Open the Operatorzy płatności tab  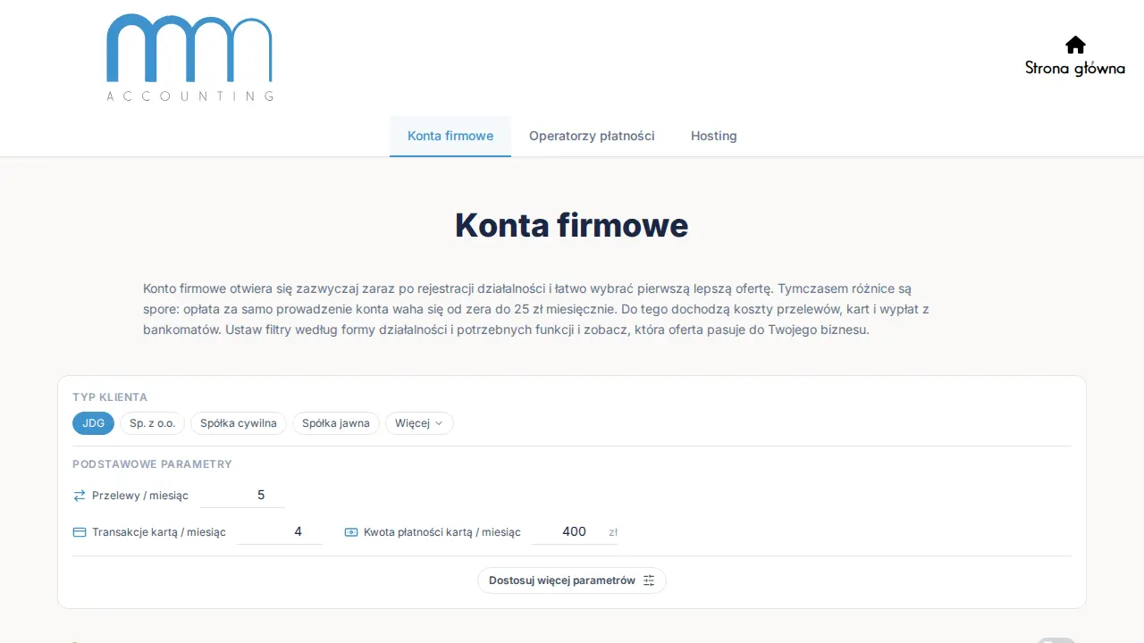click(592, 136)
